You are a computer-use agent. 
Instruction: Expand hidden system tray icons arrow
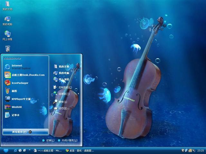[x=183, y=150]
